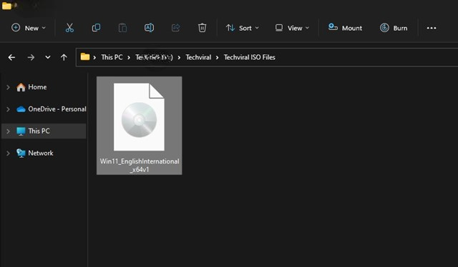Open the See more ellipsis menu
This screenshot has height=267, width=458.
click(x=432, y=28)
